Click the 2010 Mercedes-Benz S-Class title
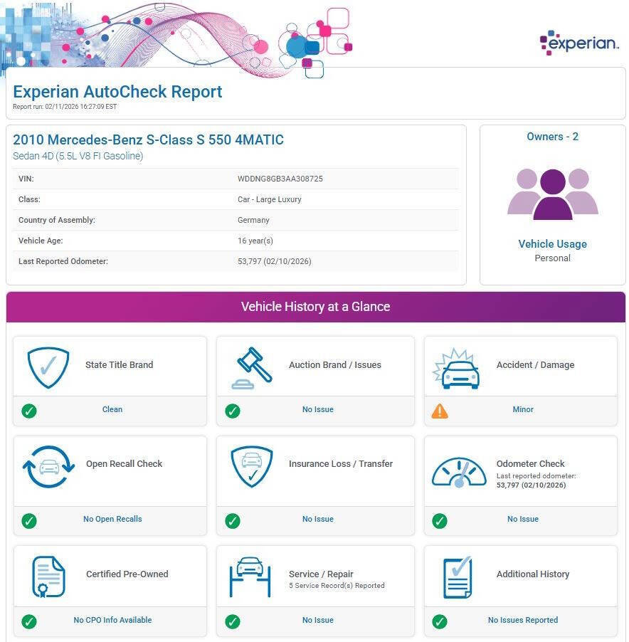 pyautogui.click(x=148, y=140)
